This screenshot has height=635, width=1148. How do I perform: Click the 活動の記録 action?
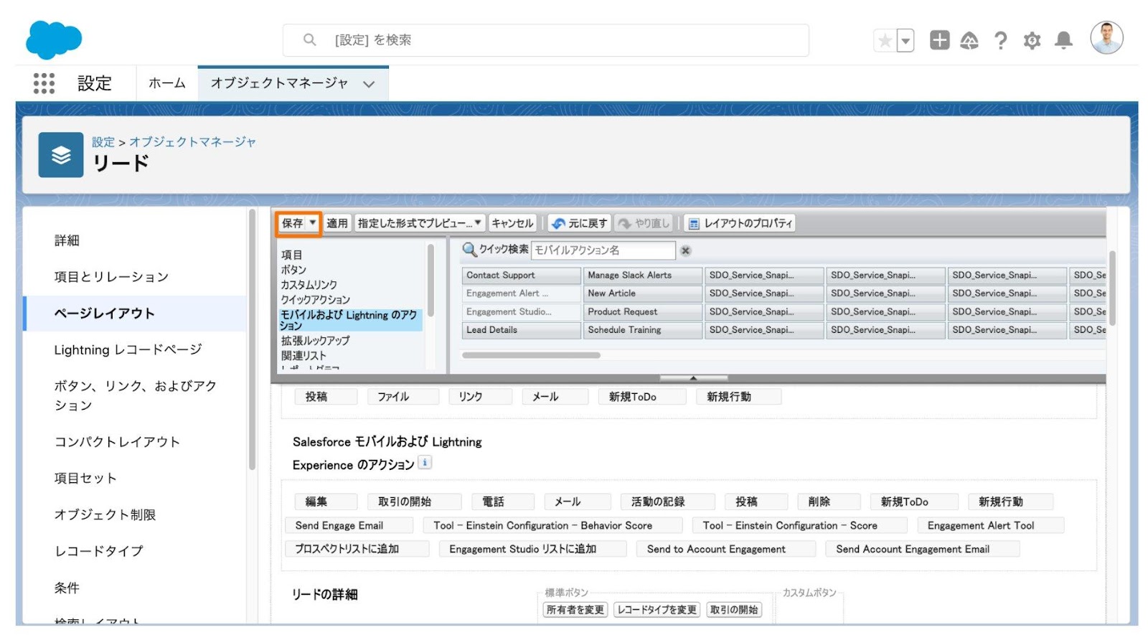pyautogui.click(x=667, y=502)
